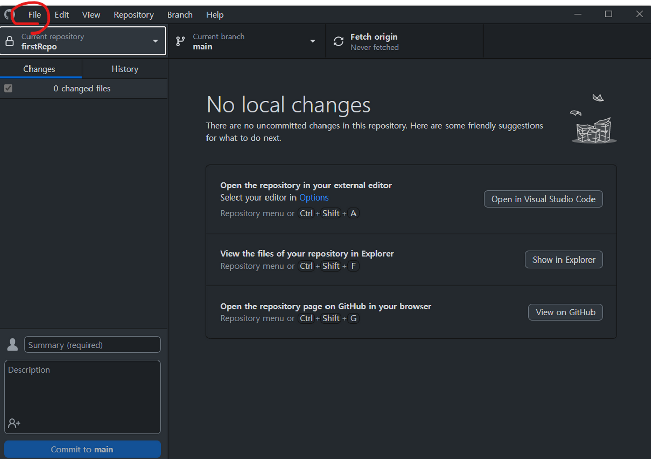Screen dimensions: 651x459
Task: Click the 'No local changes' heading
Action: (x=288, y=105)
